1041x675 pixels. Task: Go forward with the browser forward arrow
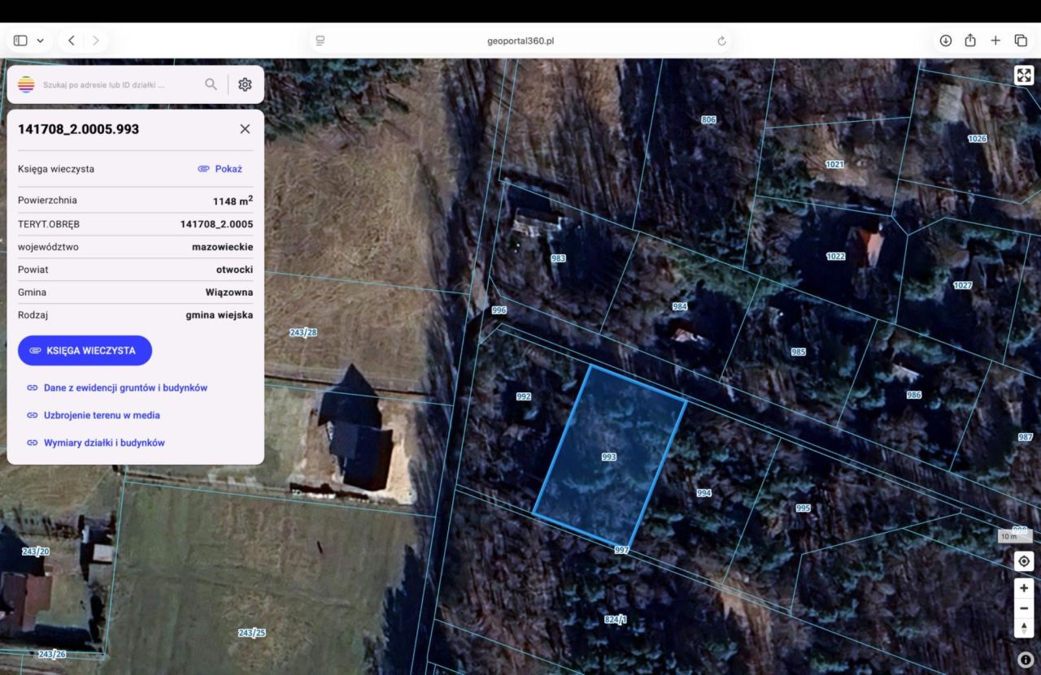[x=96, y=41]
